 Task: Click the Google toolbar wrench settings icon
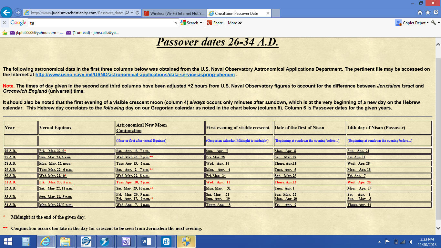[x=434, y=23]
